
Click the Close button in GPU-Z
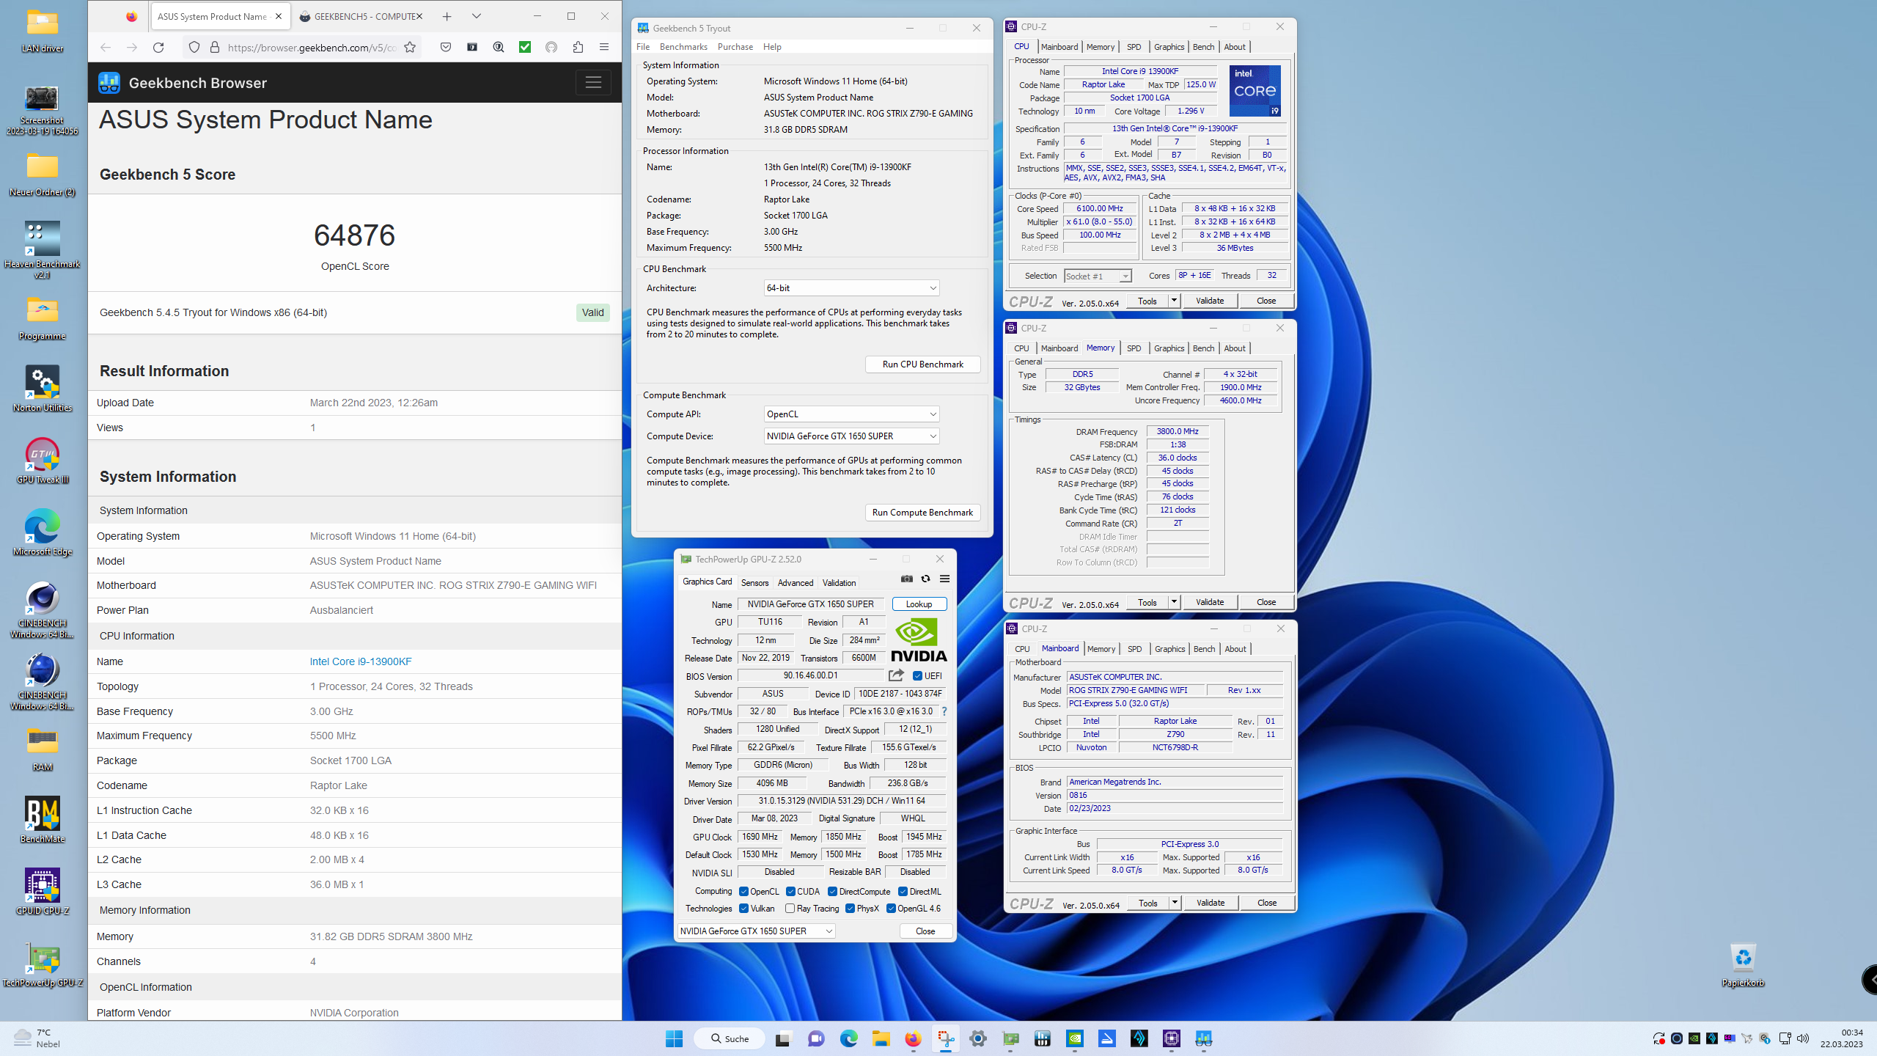(x=925, y=931)
